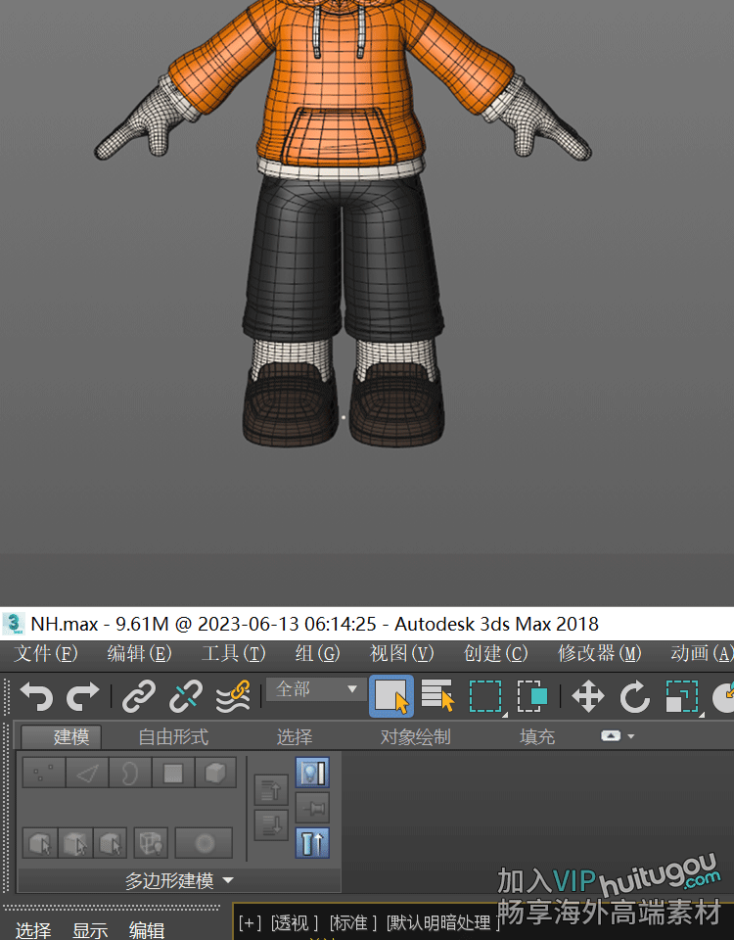The width and height of the screenshot is (734, 940).
Task: Open the ribbon minimize options dropdown arrow
Action: [x=631, y=736]
